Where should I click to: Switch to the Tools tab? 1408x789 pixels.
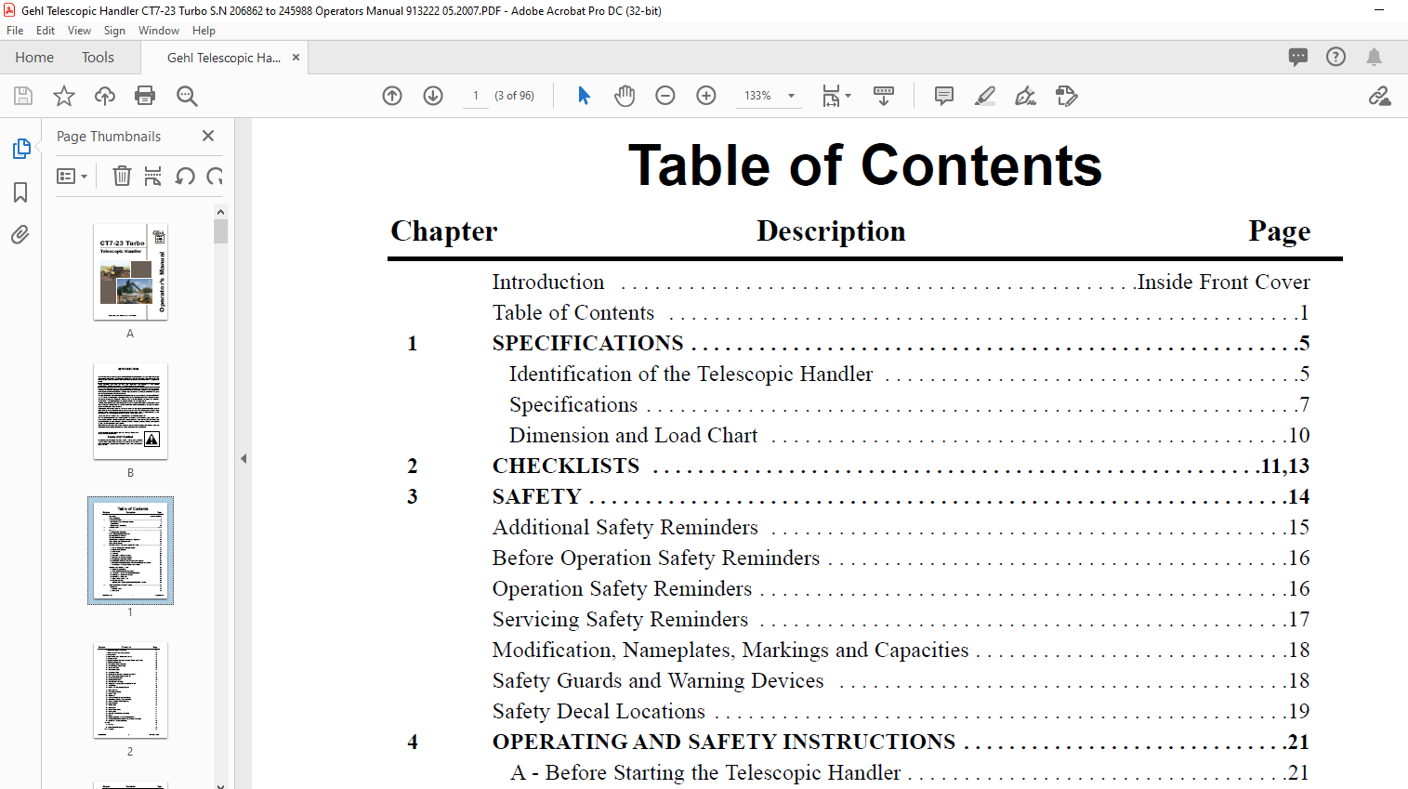(x=98, y=58)
